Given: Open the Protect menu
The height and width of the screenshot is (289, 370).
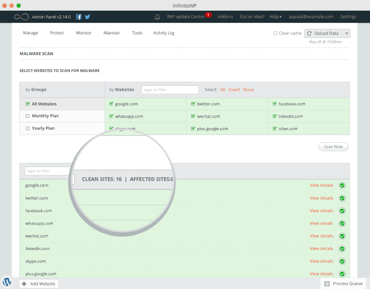Looking at the screenshot, I should pyautogui.click(x=57, y=33).
